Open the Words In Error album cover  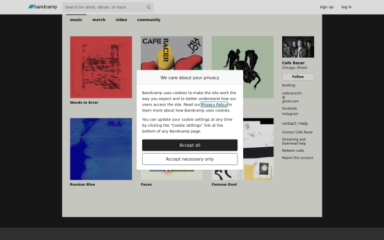(101, 67)
